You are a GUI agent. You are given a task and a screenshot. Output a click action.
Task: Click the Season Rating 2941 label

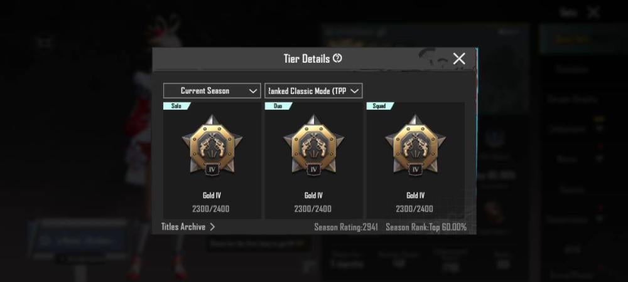pyautogui.click(x=346, y=227)
